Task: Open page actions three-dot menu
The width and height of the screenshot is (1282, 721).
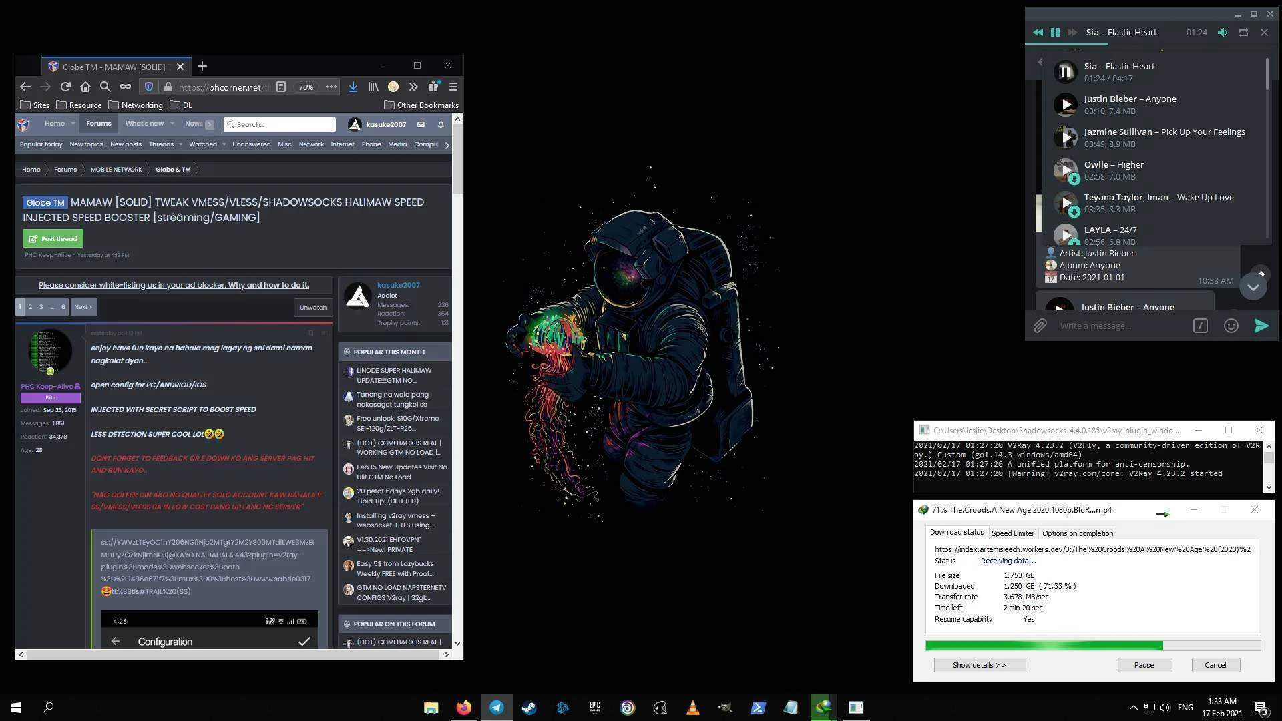Action: pyautogui.click(x=331, y=87)
